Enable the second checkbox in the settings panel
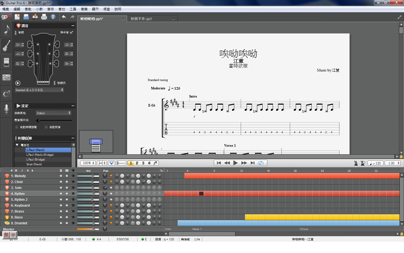This screenshot has width=404, height=253. pyautogui.click(x=46, y=127)
